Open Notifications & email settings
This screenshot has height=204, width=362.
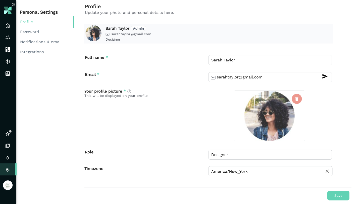[41, 42]
